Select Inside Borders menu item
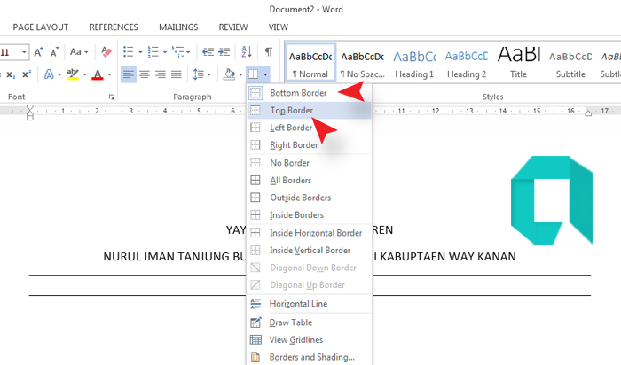621x365 pixels. 309,215
